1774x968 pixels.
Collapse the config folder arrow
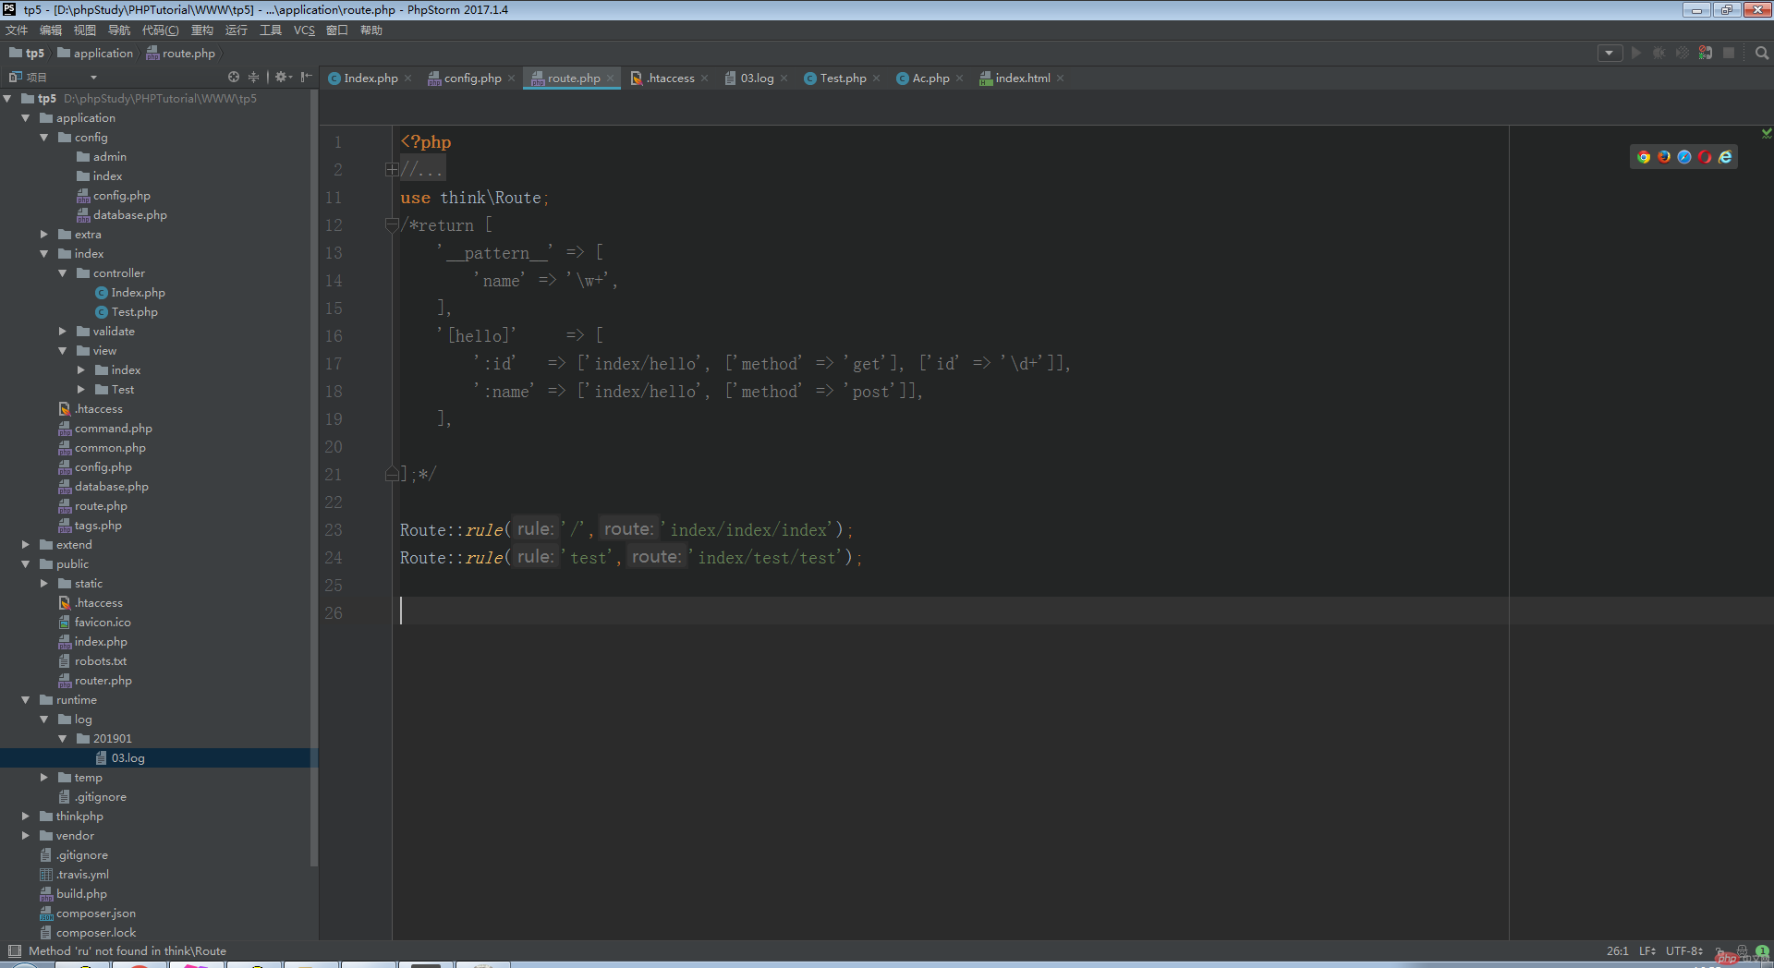44,138
